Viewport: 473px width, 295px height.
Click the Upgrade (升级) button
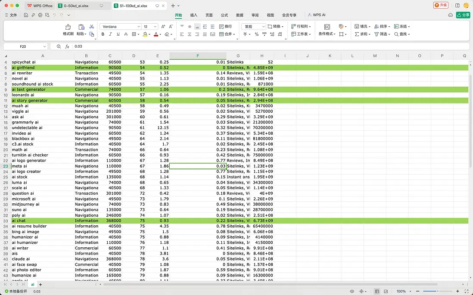point(441,5)
